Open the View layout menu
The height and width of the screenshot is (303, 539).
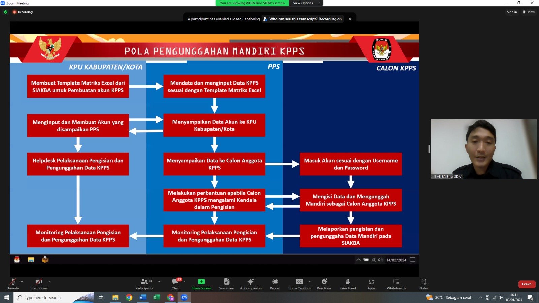[529, 12]
